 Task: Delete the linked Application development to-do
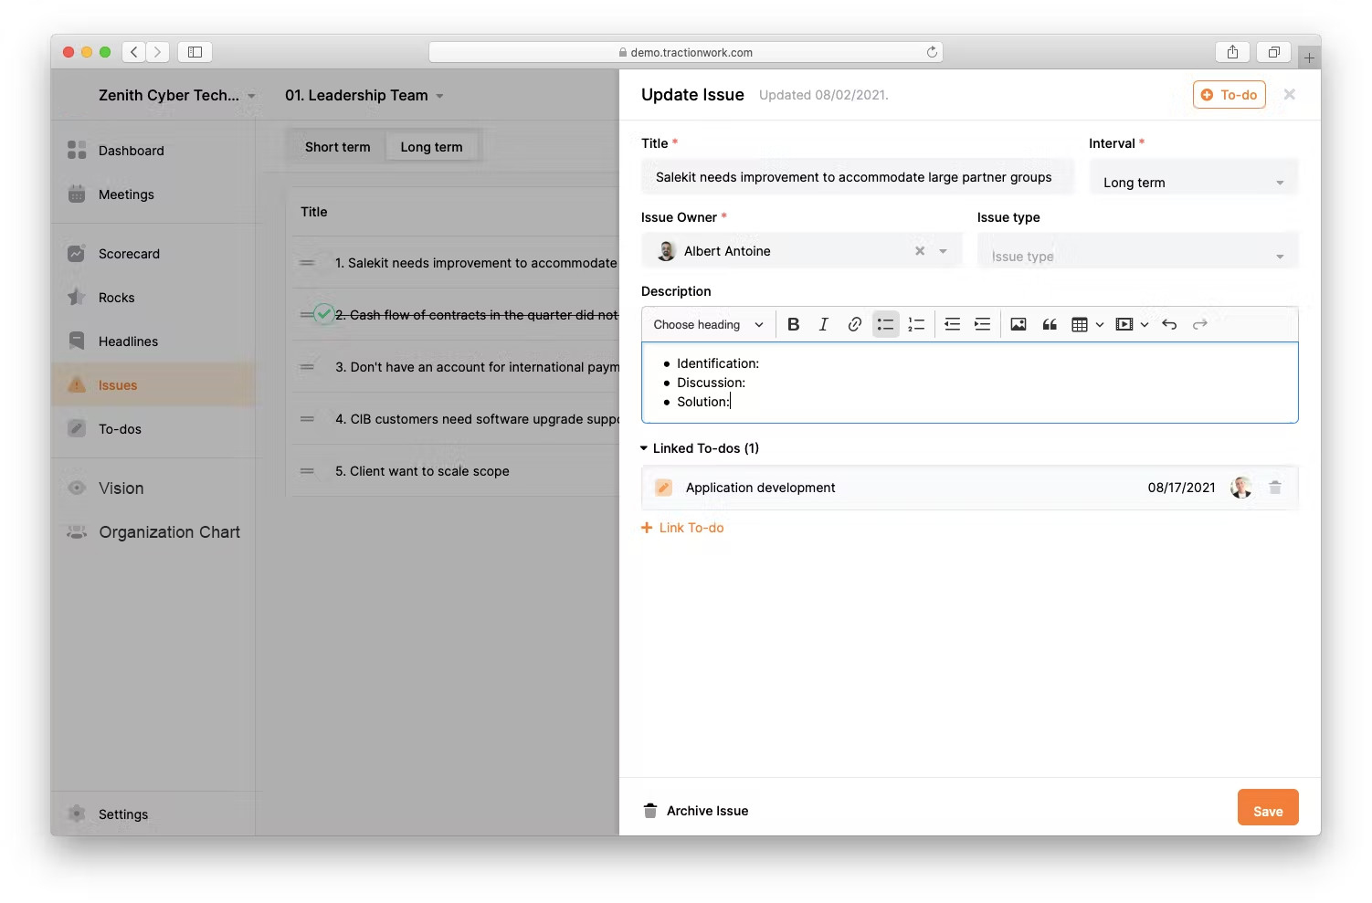coord(1275,488)
